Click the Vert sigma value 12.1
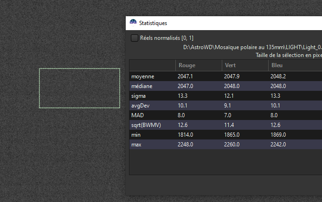The height and width of the screenshot is (202, 322). click(229, 96)
